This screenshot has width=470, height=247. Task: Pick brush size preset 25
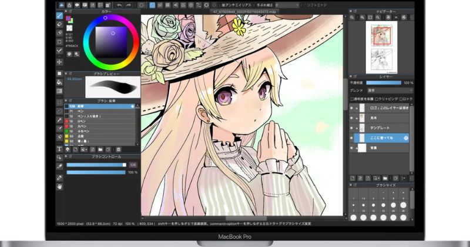pos(403,205)
